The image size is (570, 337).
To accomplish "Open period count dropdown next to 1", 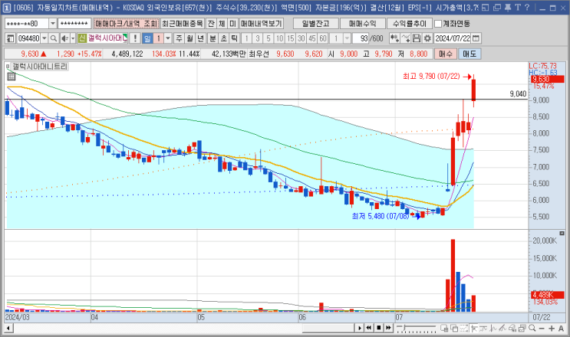I will [168, 38].
